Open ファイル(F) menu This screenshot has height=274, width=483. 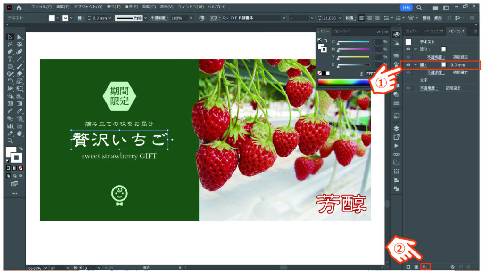tap(42, 7)
